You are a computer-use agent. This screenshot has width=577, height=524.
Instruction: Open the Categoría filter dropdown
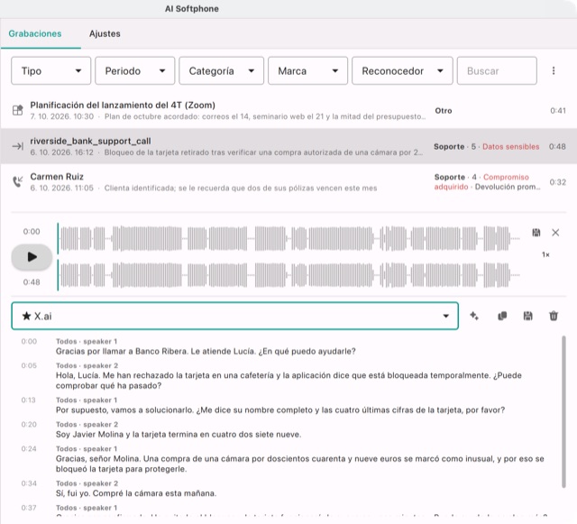click(x=221, y=70)
